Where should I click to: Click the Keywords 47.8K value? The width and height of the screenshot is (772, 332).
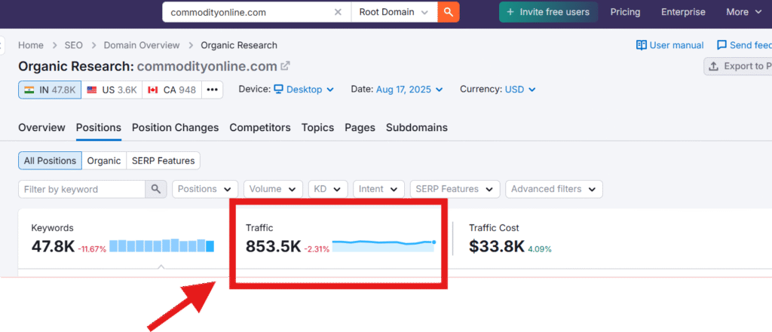(53, 246)
